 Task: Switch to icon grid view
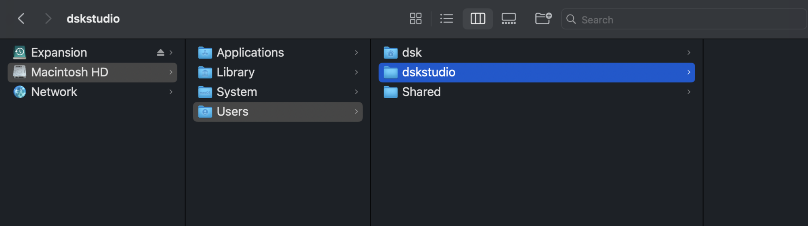(x=415, y=19)
